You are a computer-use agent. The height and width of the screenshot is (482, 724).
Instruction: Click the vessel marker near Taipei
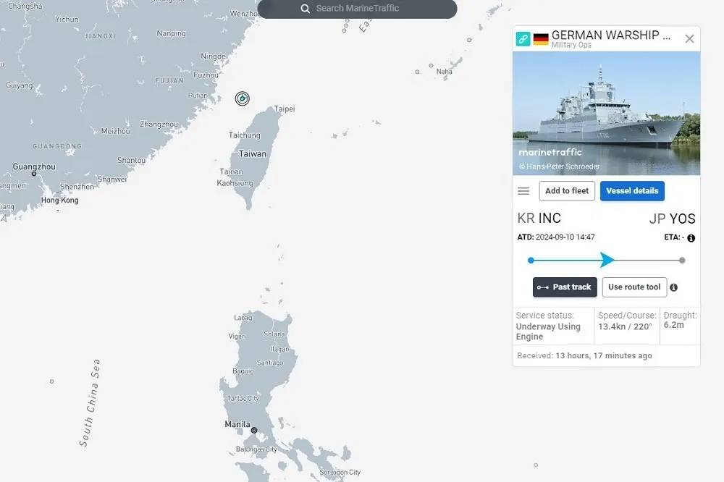coord(243,98)
